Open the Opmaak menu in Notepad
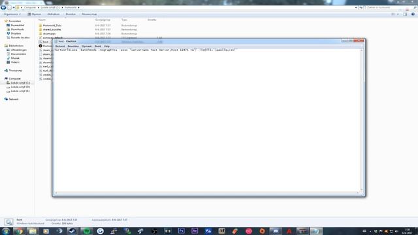Image resolution: width=418 pixels, height=235 pixels. click(x=87, y=46)
